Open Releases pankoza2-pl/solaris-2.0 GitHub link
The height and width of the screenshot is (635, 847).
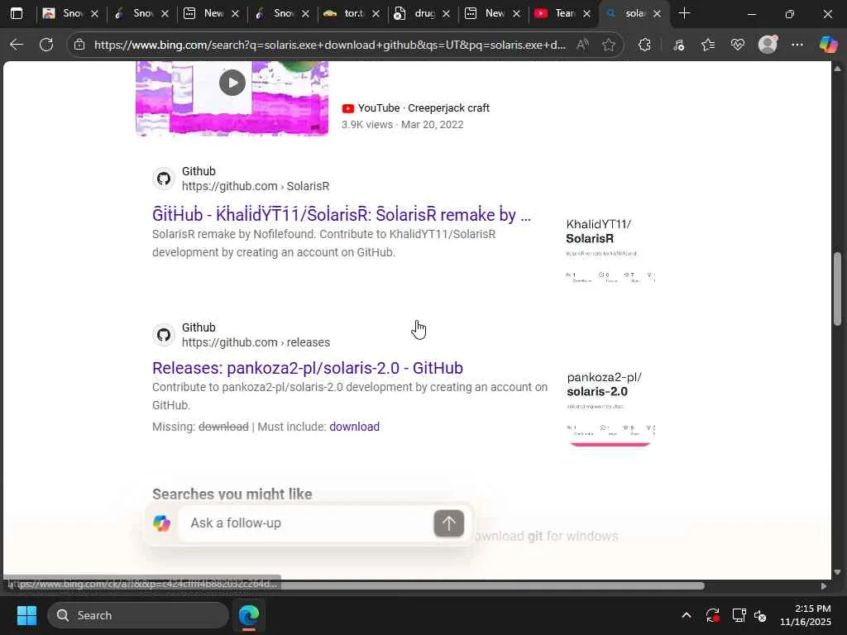coord(308,368)
